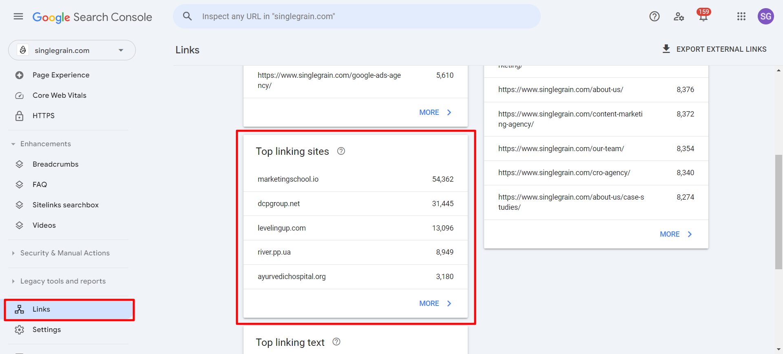Open dcpgroup.net linking site row
This screenshot has height=354, width=783.
(356, 204)
